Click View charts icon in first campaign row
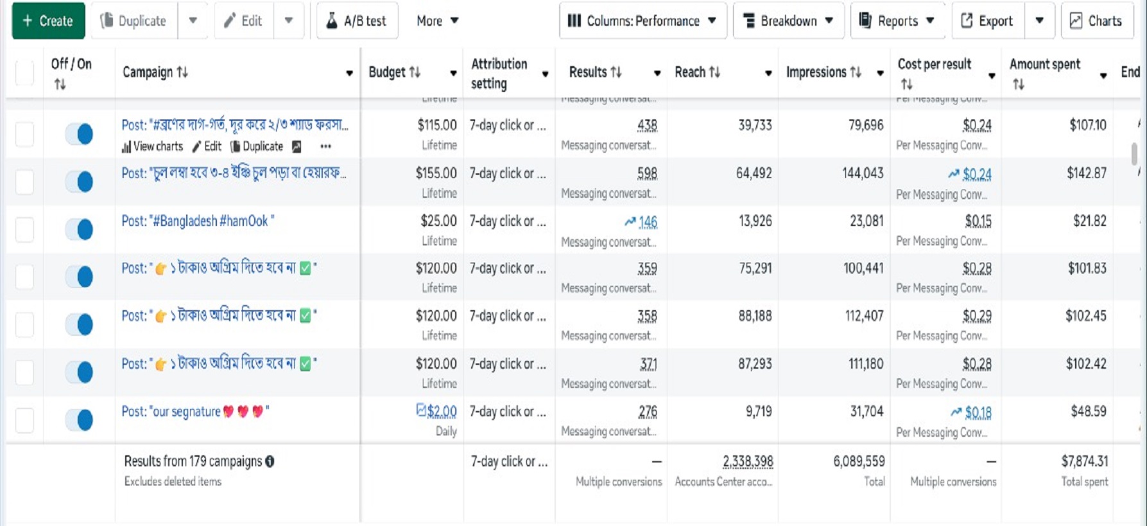 click(x=126, y=146)
